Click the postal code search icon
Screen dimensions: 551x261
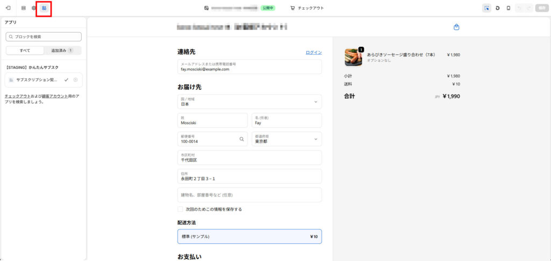pos(242,139)
